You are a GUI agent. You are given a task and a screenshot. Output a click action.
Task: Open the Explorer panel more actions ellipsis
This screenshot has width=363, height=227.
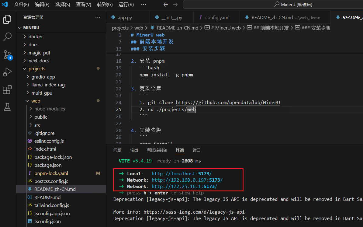(x=98, y=17)
